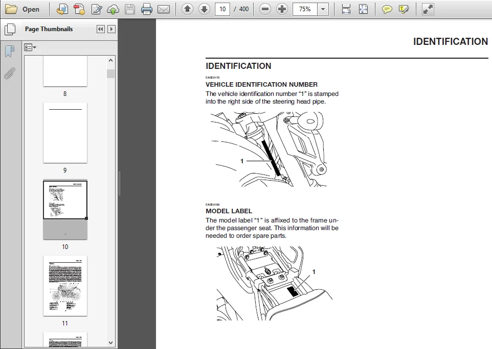Viewport: 492px width, 349px height.
Task: Click the Page Thumbnails panel title
Action: tap(49, 29)
